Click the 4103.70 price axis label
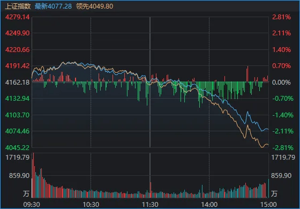The image size is (300, 209). click(x=18, y=115)
